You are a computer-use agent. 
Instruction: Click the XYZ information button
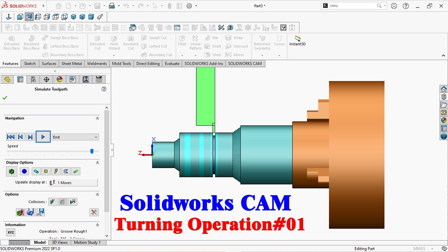point(11,232)
